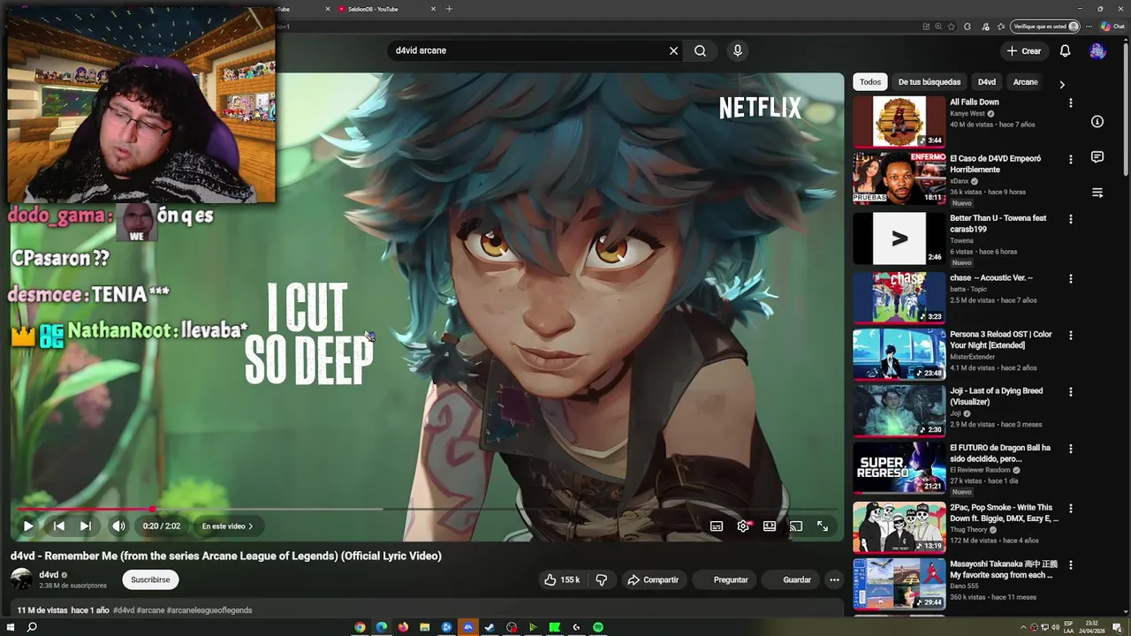
Task: Click the magnifier search button
Action: 700,50
